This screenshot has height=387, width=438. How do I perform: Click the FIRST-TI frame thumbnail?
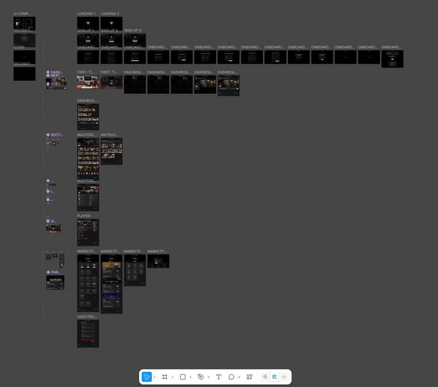pos(88,82)
